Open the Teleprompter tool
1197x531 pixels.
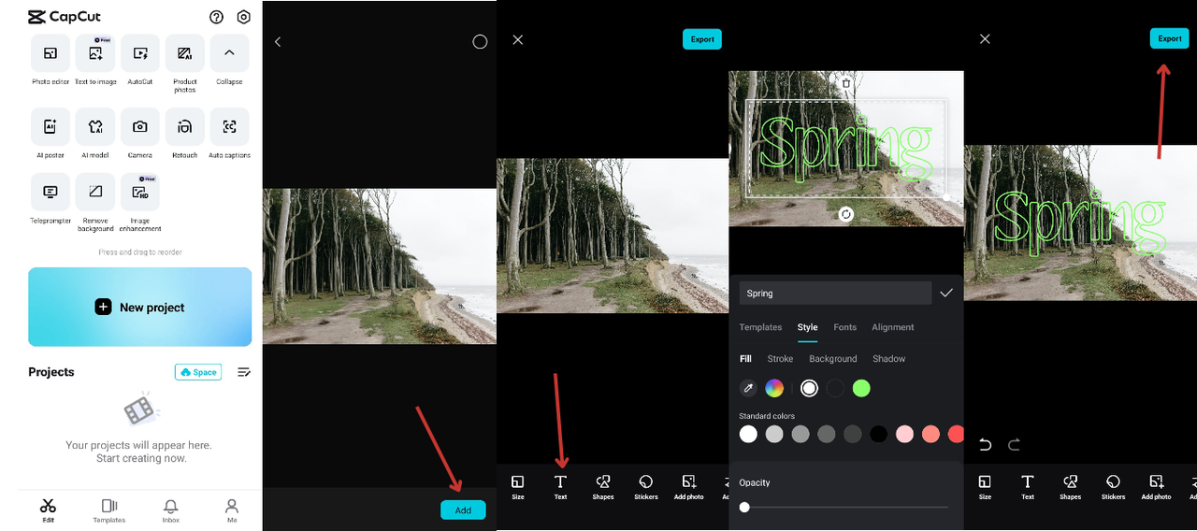tap(50, 192)
